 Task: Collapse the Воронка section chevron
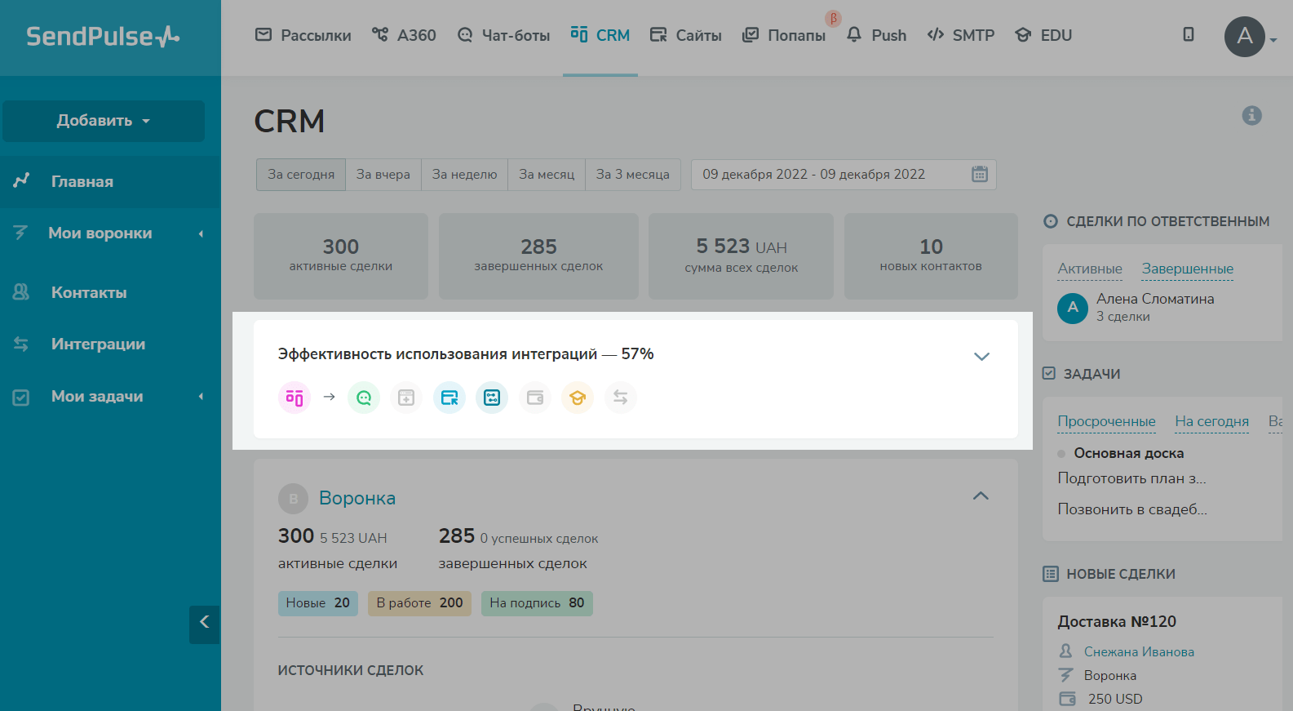pyautogui.click(x=981, y=496)
